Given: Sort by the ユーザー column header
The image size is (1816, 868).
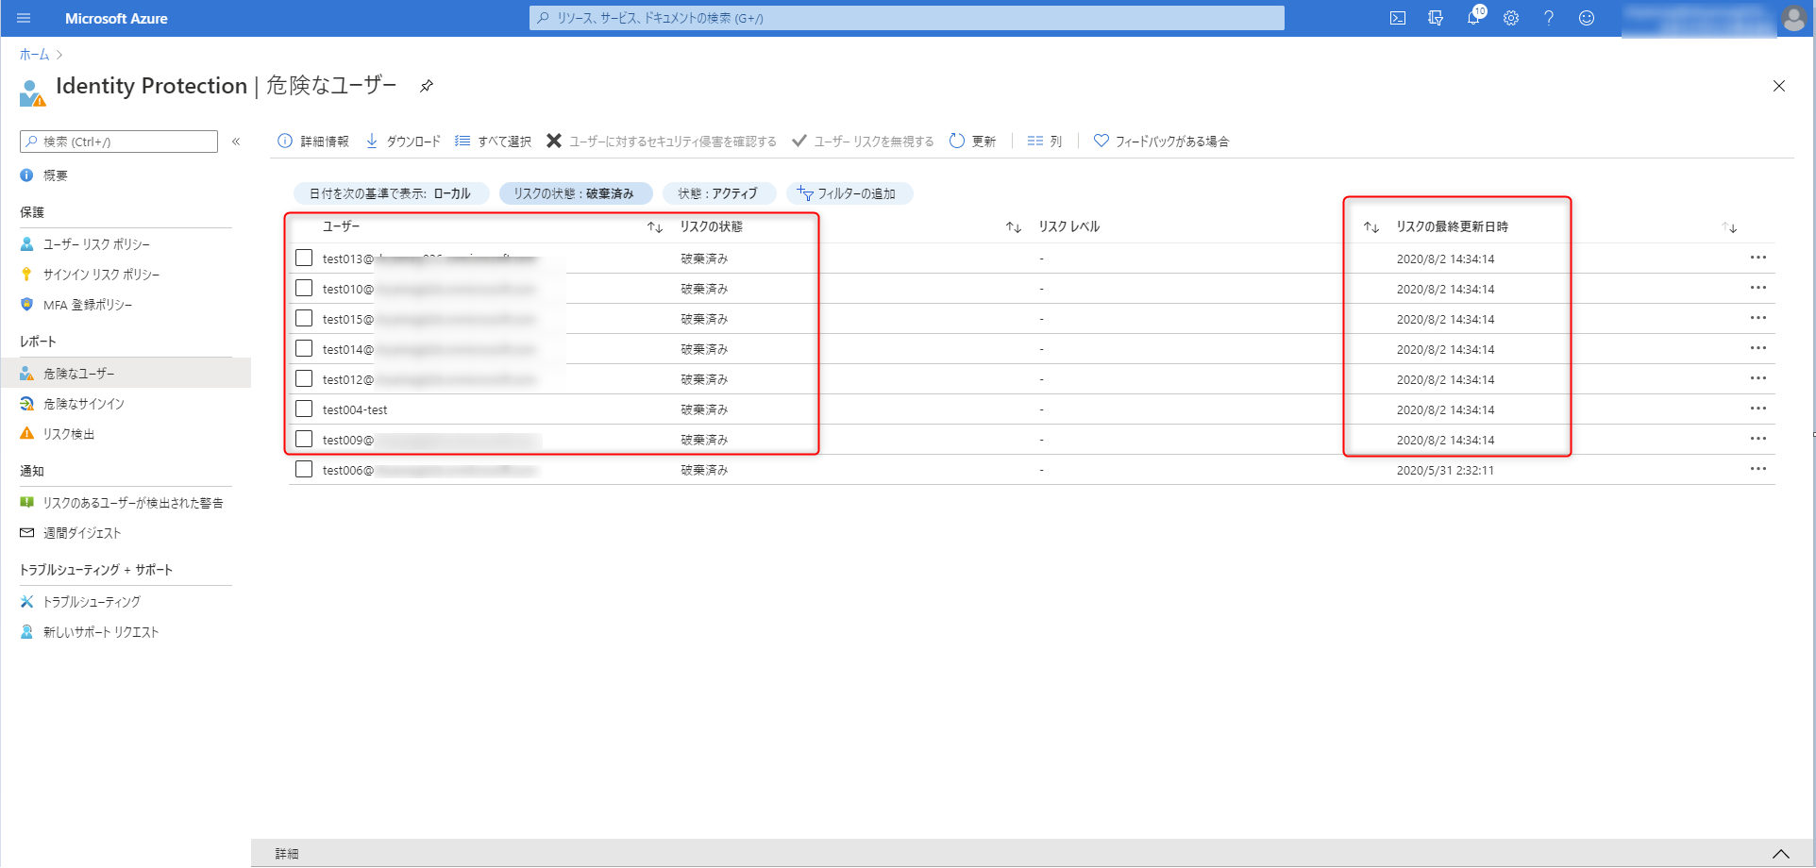Looking at the screenshot, I should (x=341, y=226).
